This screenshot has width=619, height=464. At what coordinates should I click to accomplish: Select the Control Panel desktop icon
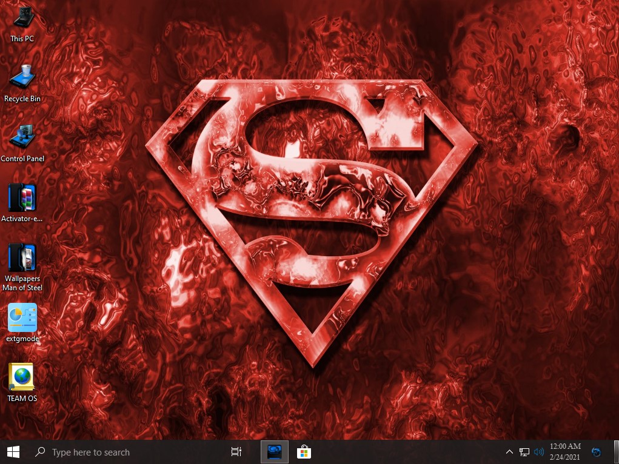22,143
